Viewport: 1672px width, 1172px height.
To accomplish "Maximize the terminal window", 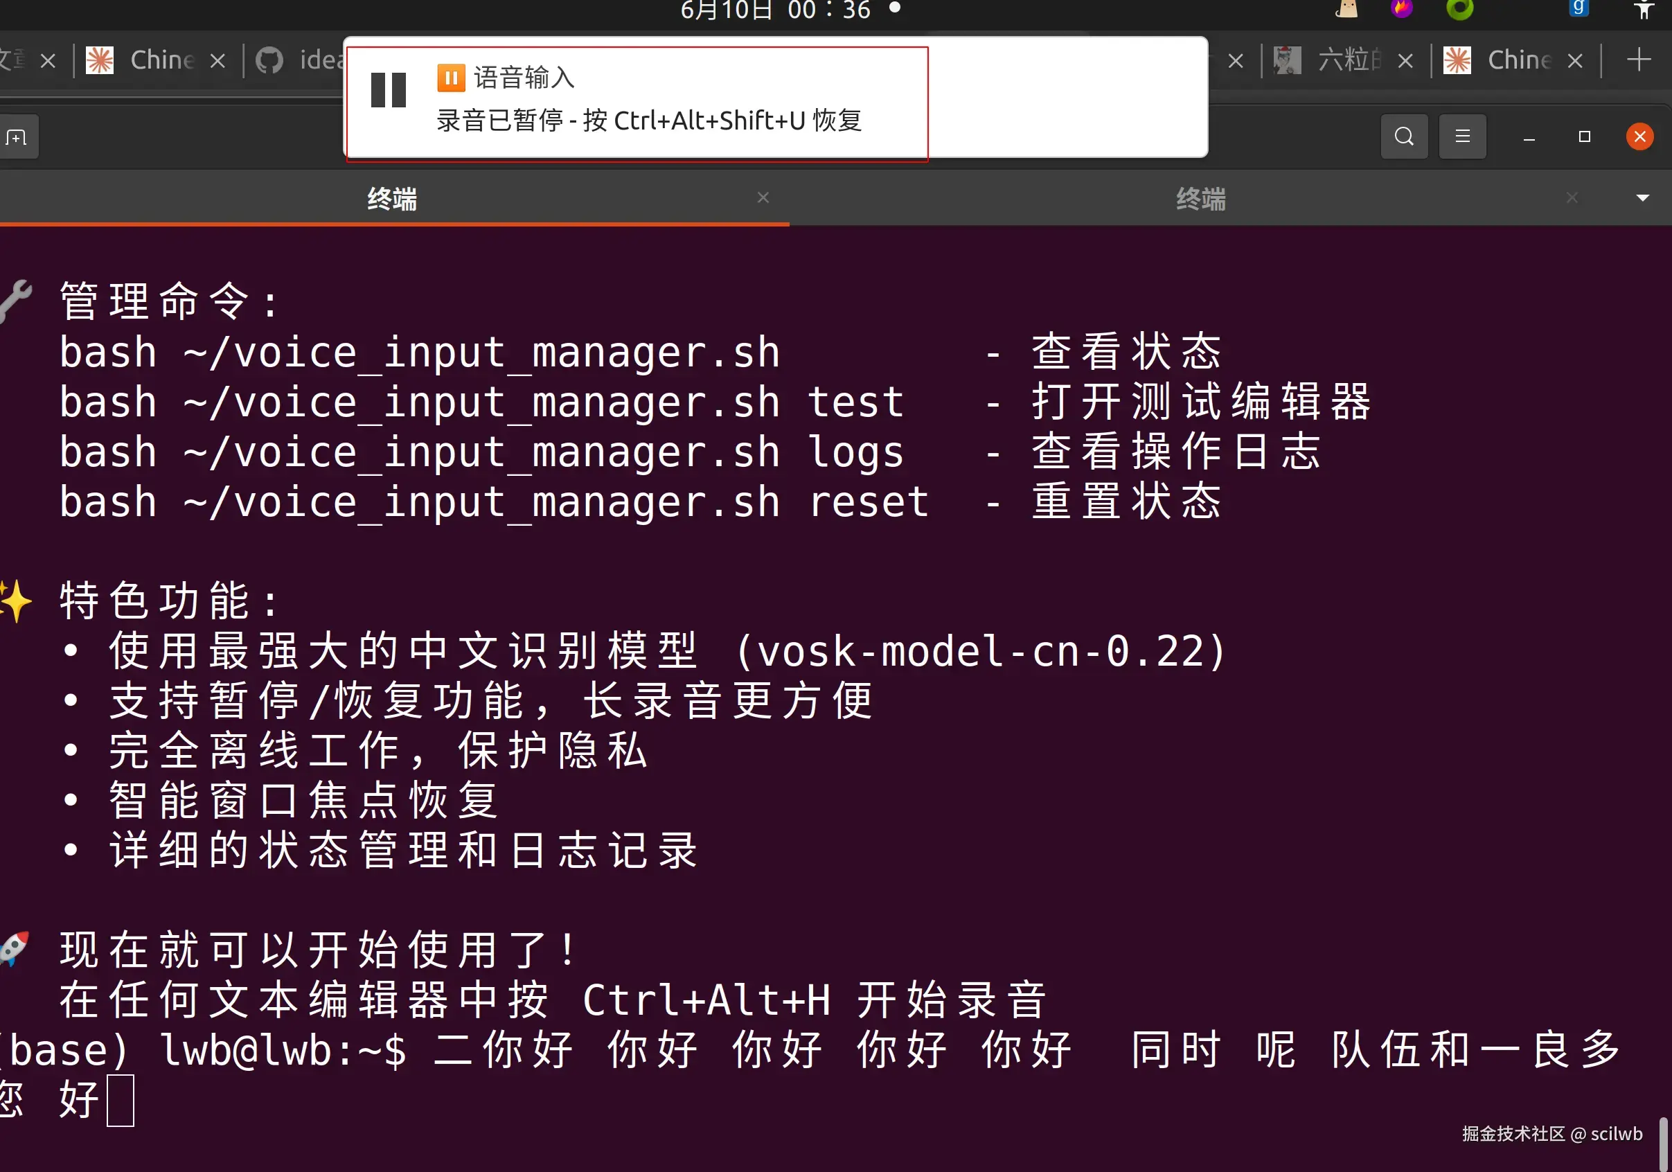I will [1584, 137].
